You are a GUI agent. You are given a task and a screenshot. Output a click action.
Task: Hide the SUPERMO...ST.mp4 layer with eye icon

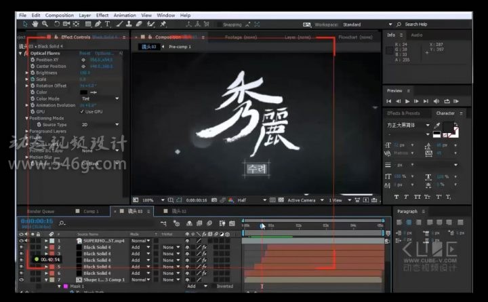[x=22, y=240]
